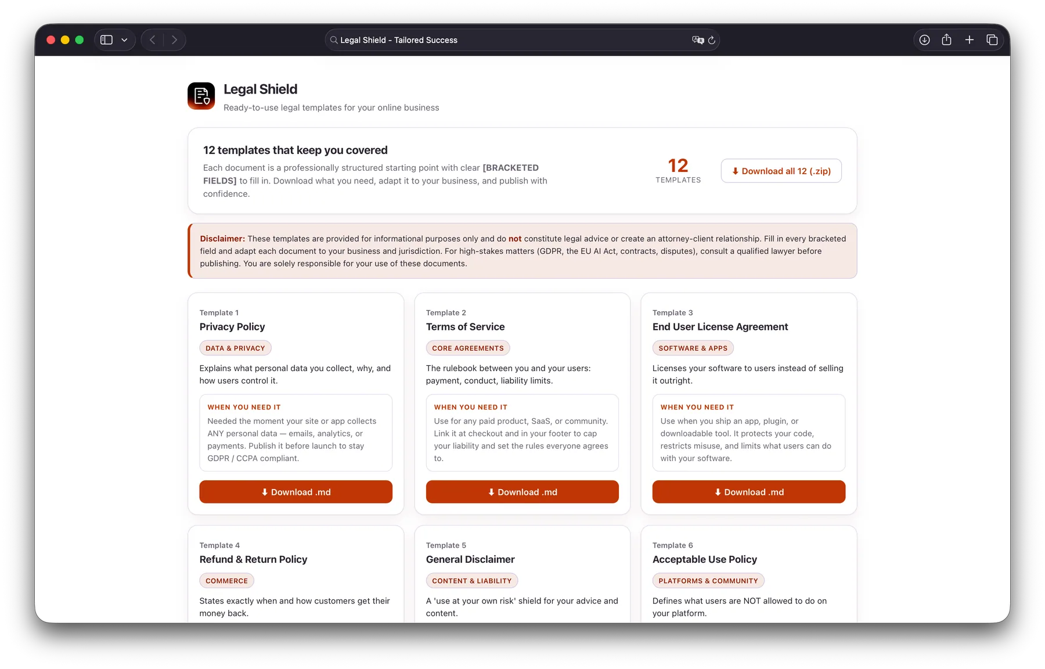
Task: Click the 'Template 5' label
Action: pyautogui.click(x=446, y=545)
